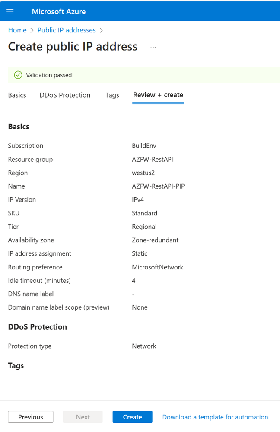Go to Home breadcrumb

pos(17,30)
